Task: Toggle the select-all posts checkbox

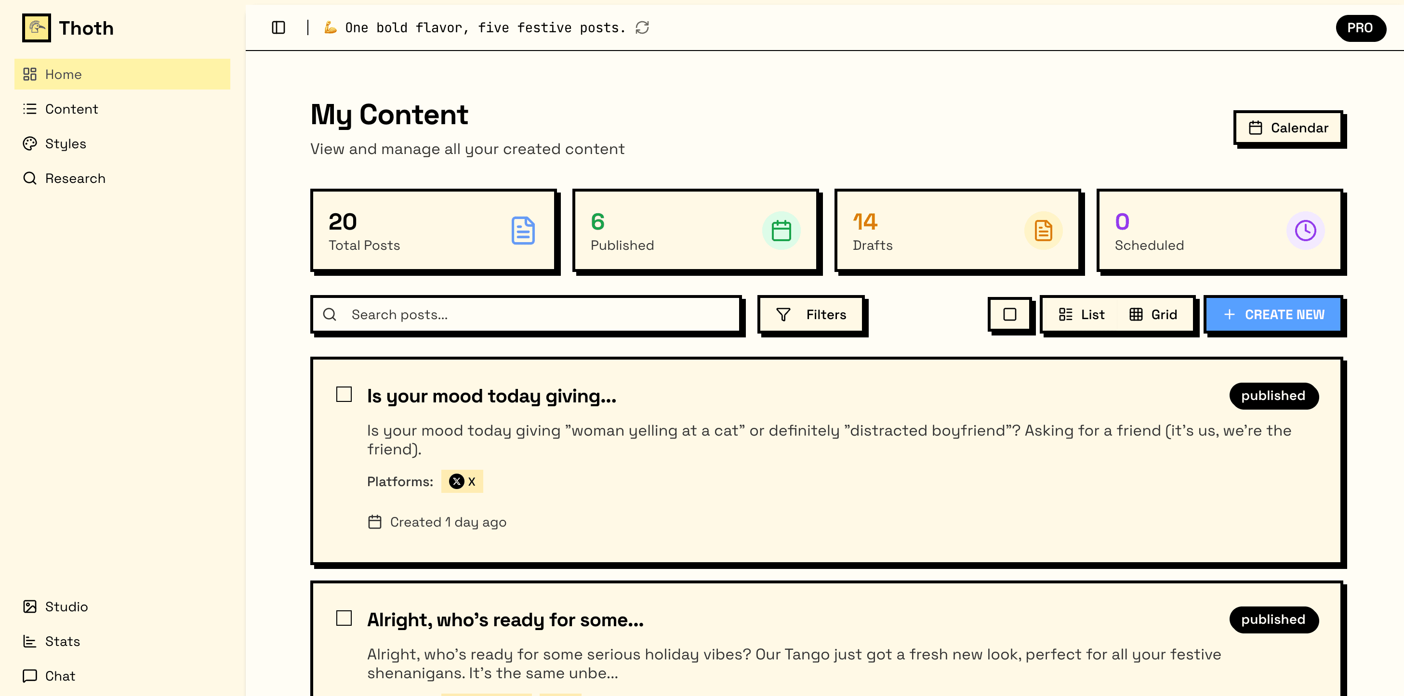Action: (1009, 314)
